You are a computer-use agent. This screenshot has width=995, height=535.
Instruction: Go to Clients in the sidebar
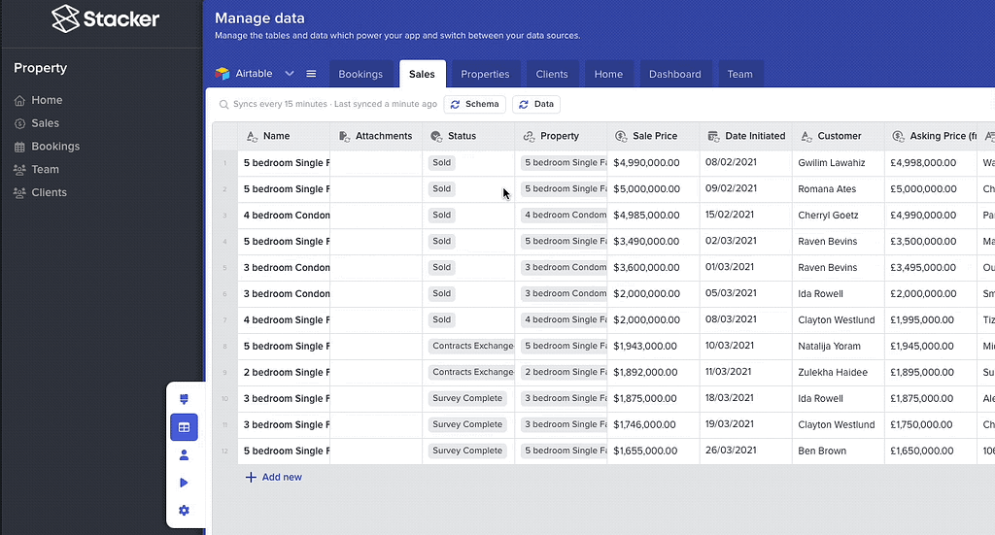pos(49,192)
